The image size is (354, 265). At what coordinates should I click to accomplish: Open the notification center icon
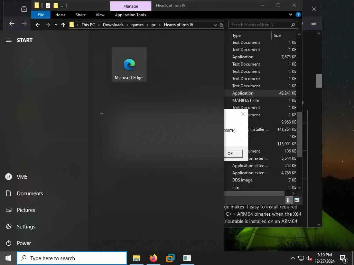point(343,258)
